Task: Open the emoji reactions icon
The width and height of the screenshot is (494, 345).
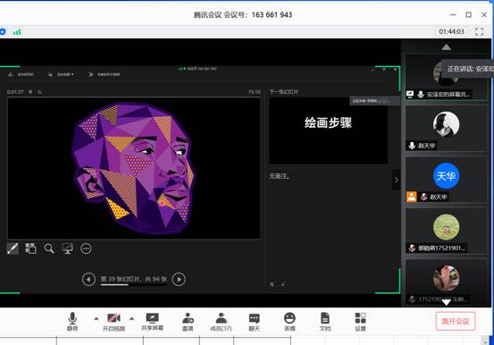Action: (x=289, y=322)
